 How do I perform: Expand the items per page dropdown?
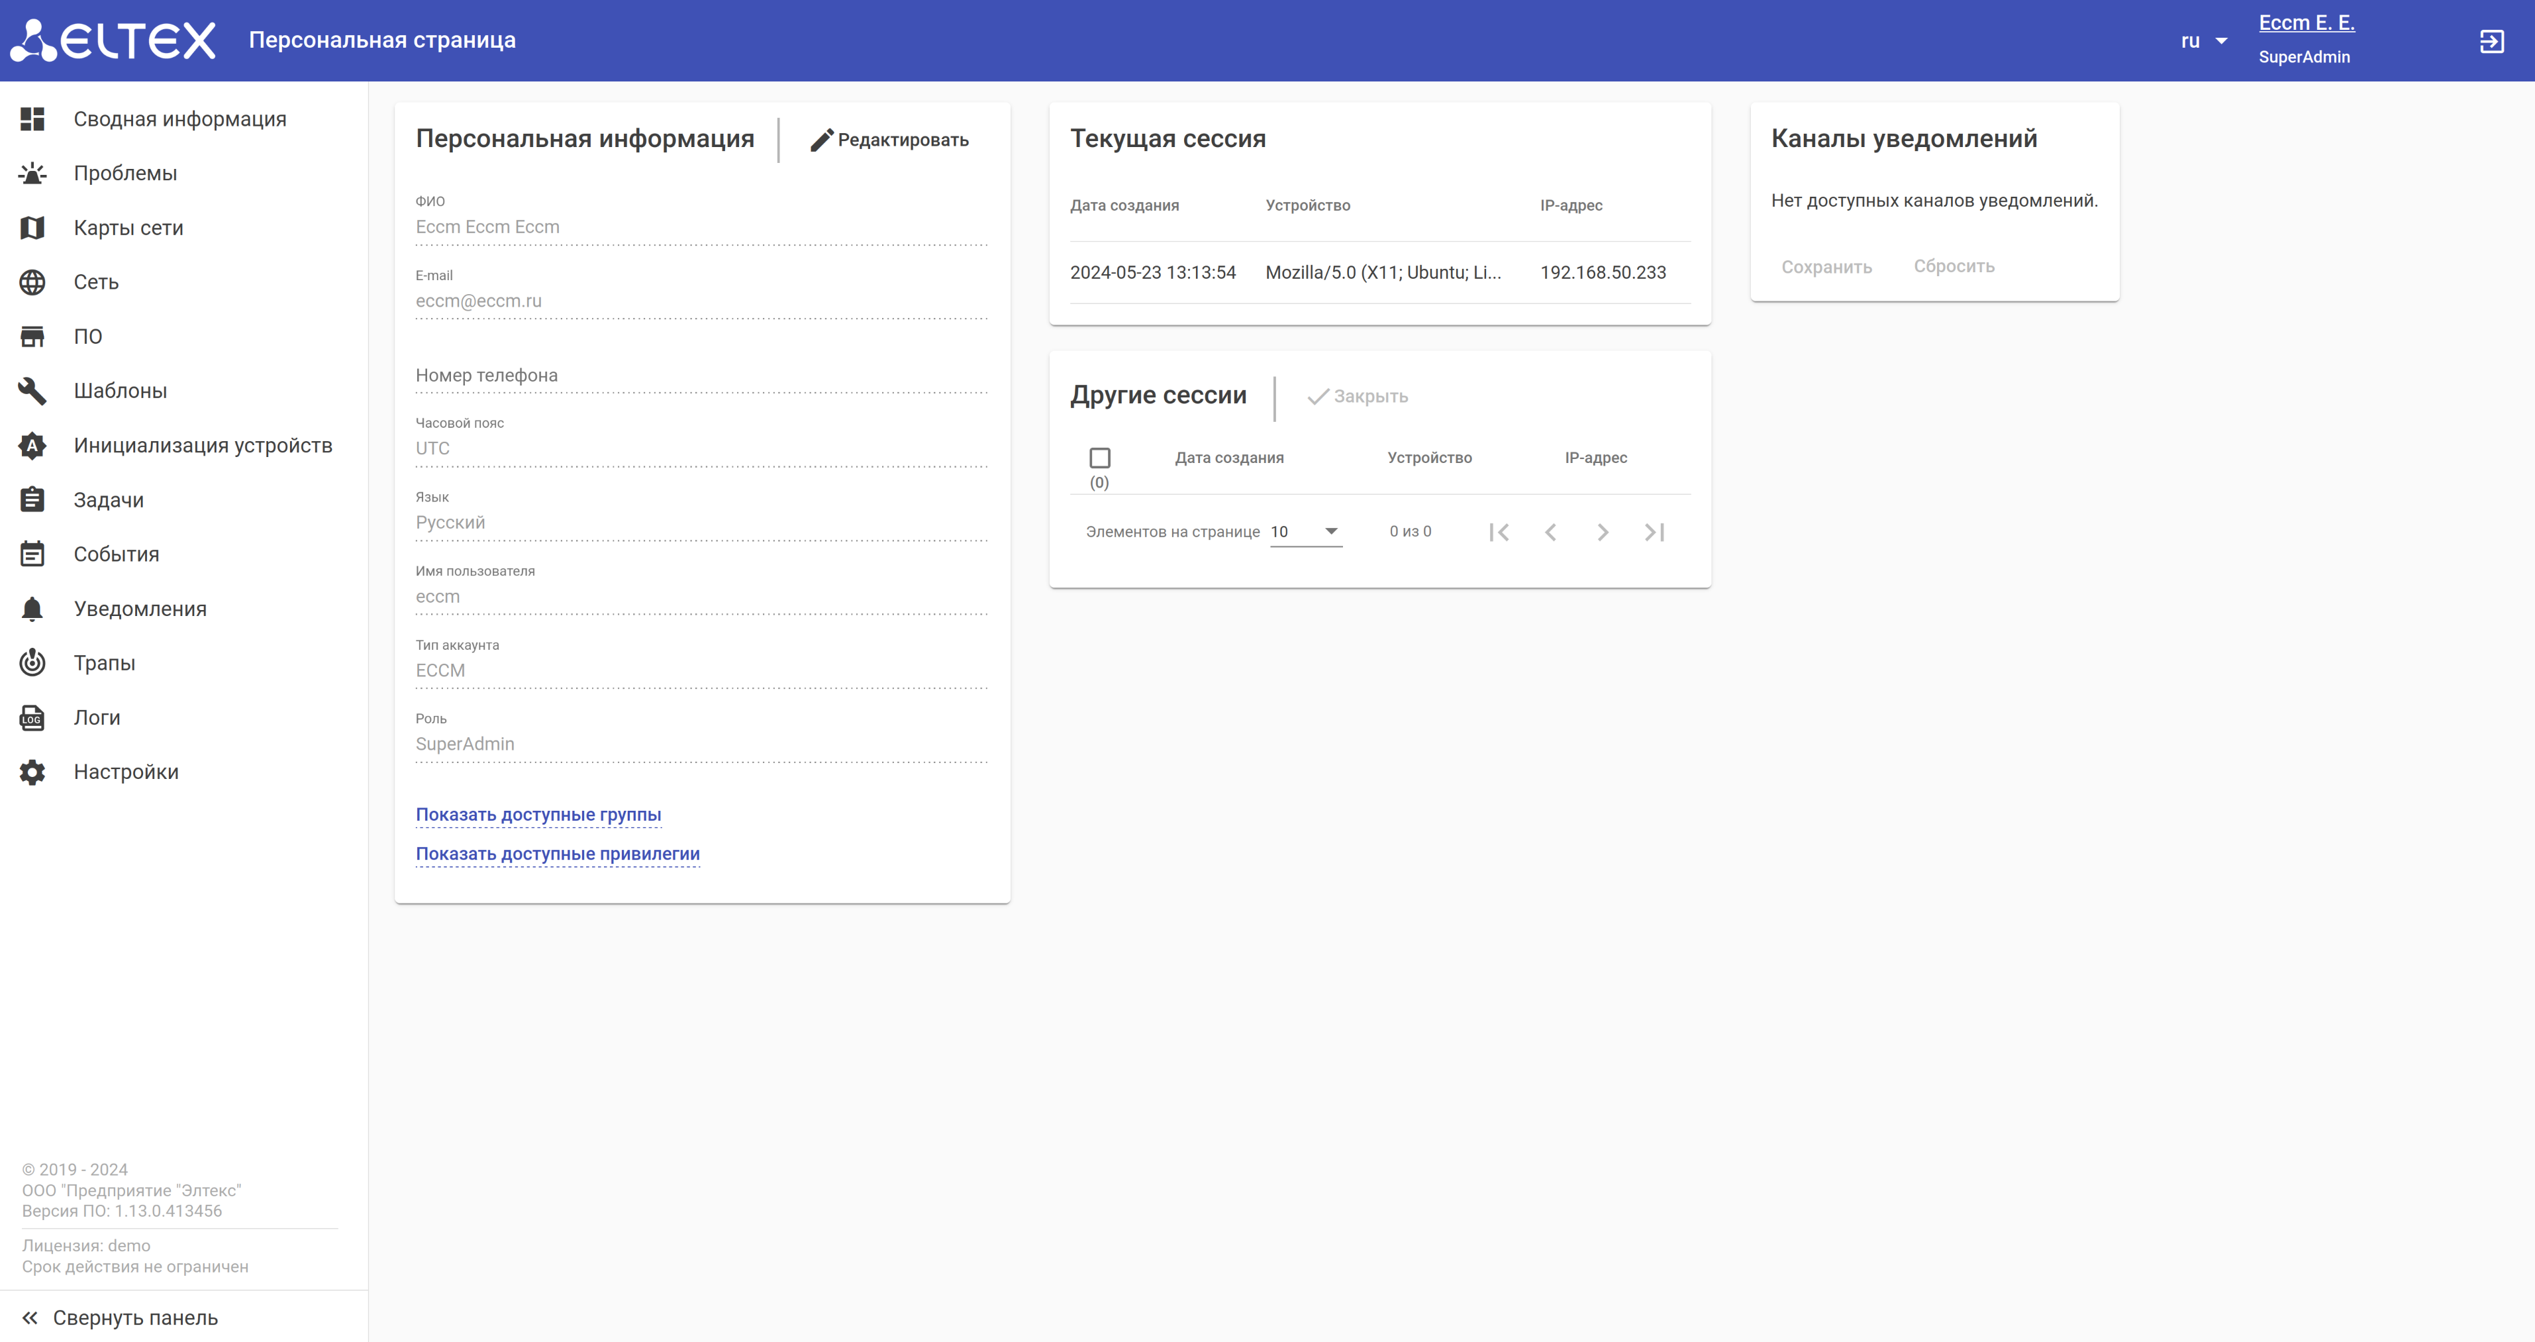[x=1305, y=532]
